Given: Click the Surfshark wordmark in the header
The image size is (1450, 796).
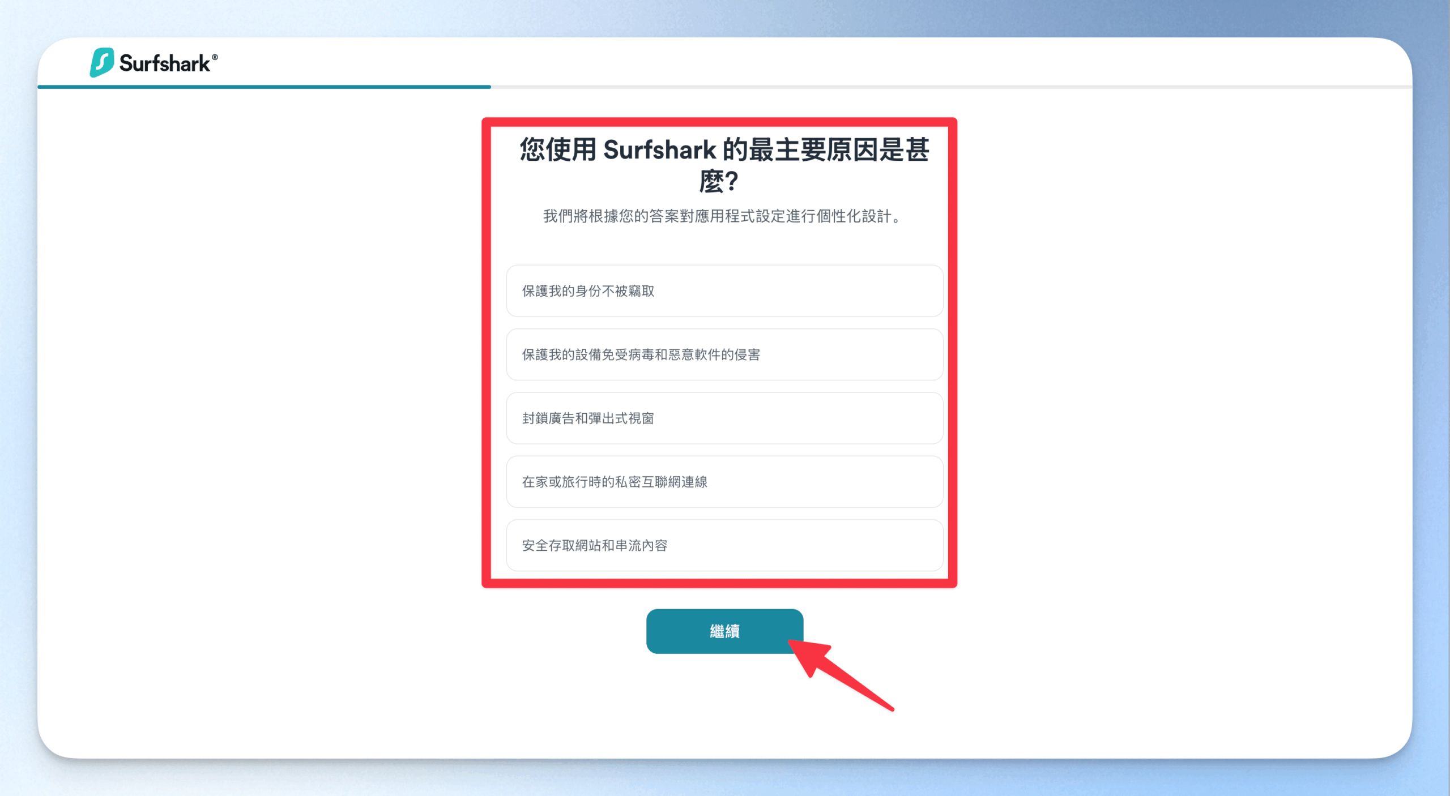Looking at the screenshot, I should 164,63.
